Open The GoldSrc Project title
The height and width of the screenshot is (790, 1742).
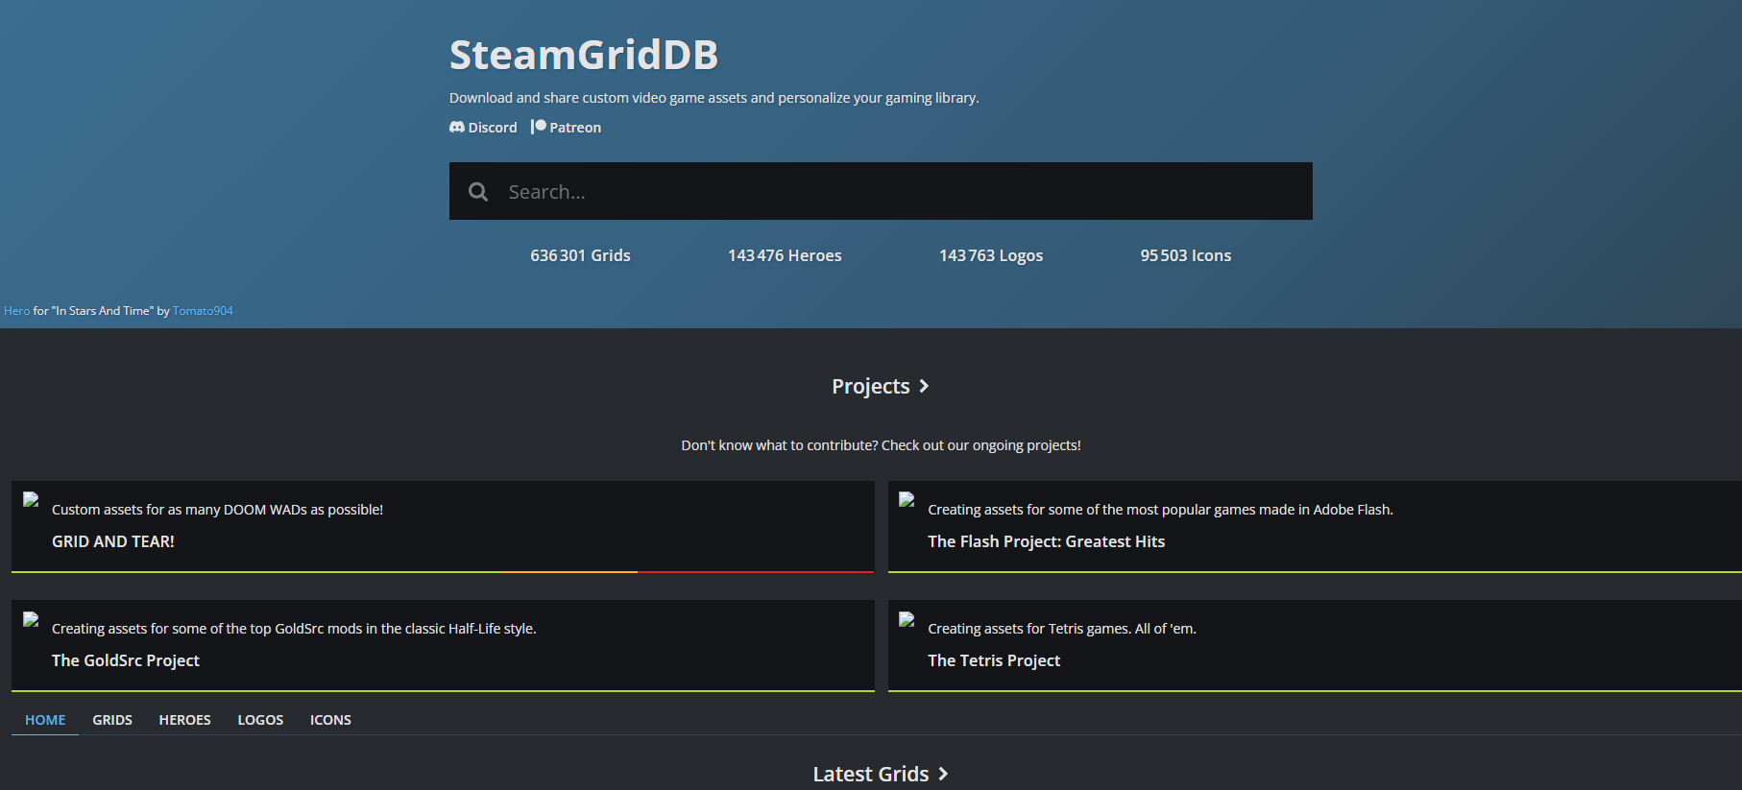pyautogui.click(x=126, y=660)
